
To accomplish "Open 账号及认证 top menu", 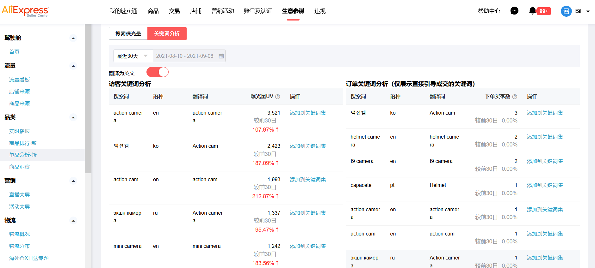I will pos(258,11).
